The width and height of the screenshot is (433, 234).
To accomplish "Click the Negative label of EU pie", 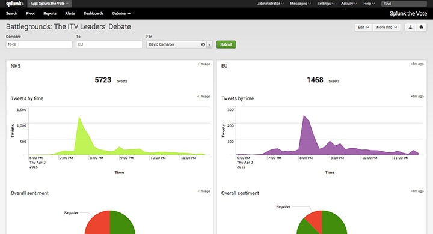I will 283,207.
